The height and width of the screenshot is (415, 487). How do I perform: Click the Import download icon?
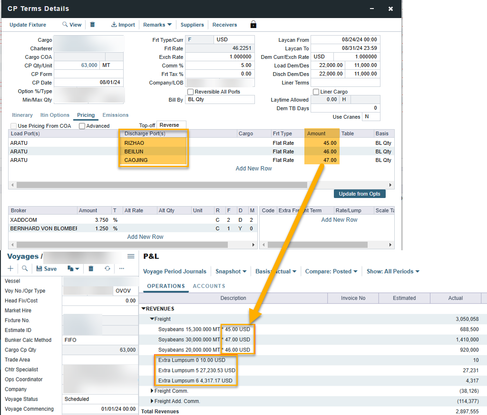114,25
